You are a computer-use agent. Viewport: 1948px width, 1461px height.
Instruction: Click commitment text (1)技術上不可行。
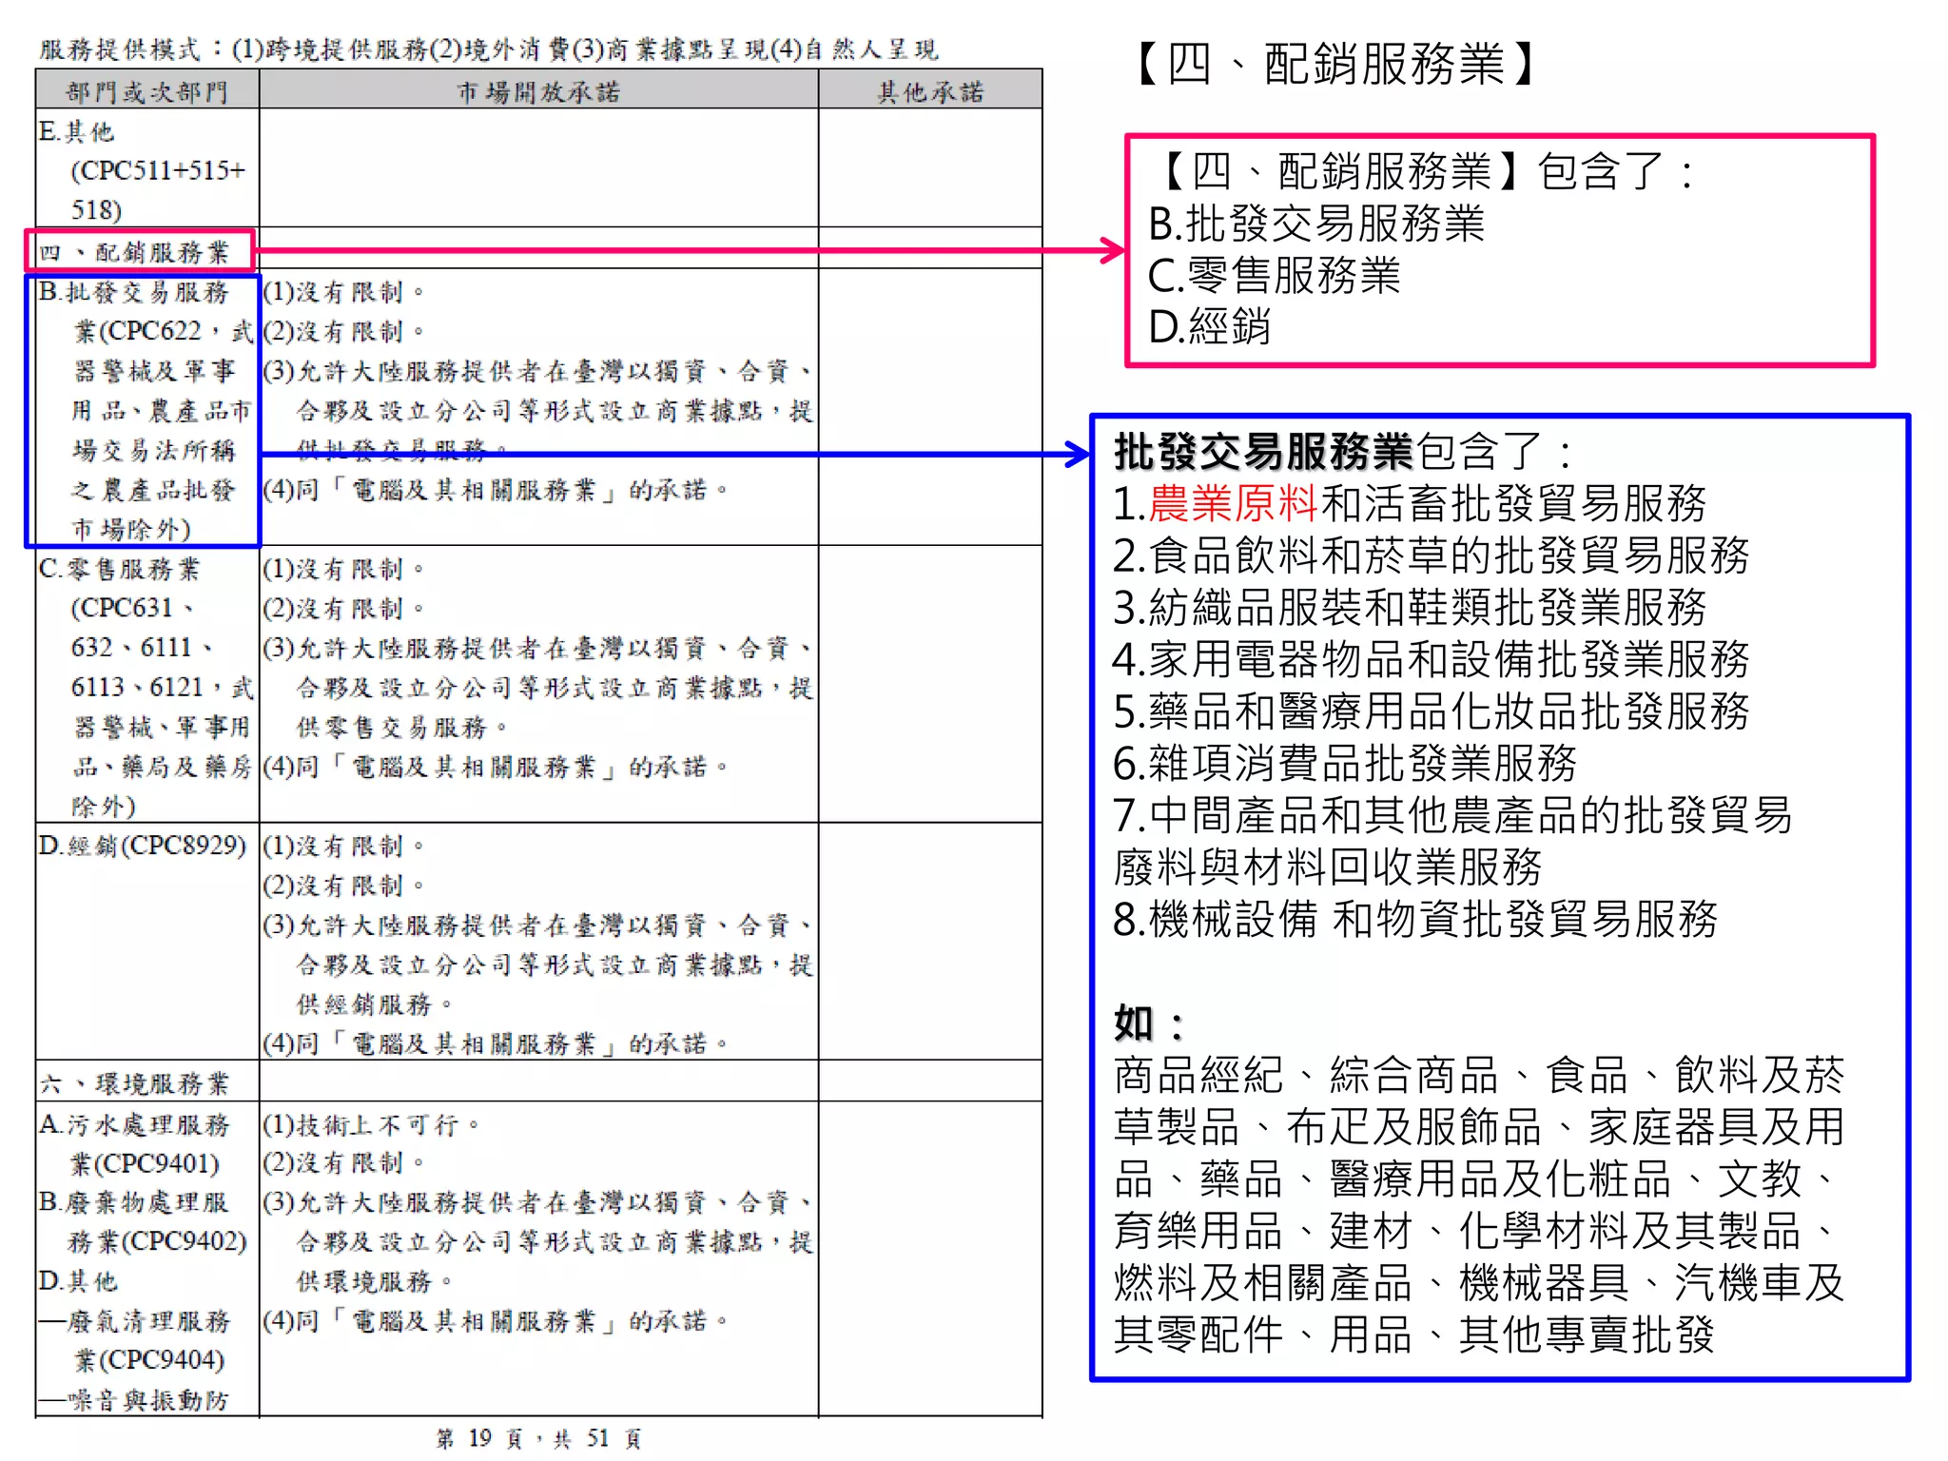click(371, 1124)
